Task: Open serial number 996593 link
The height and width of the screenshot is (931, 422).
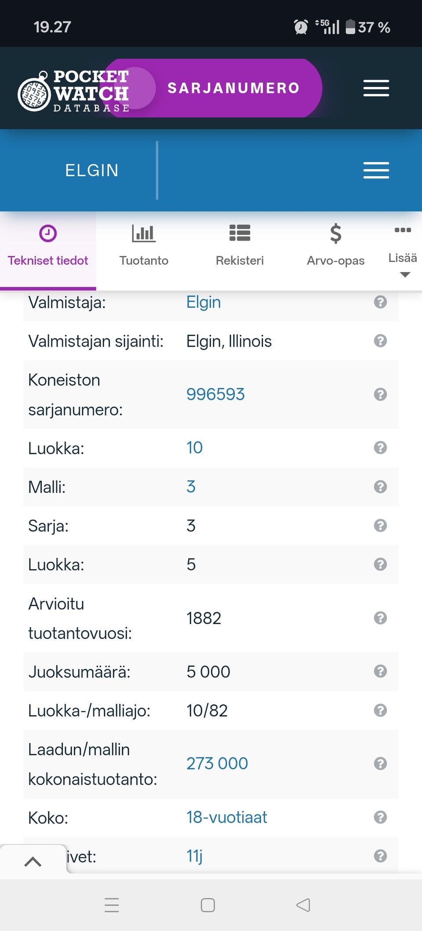Action: (215, 394)
